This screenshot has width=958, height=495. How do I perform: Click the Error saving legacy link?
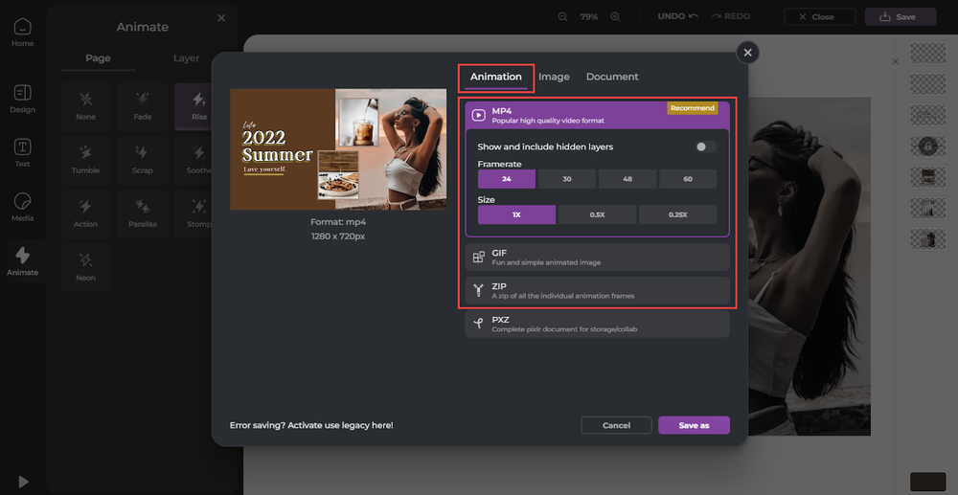coord(311,425)
